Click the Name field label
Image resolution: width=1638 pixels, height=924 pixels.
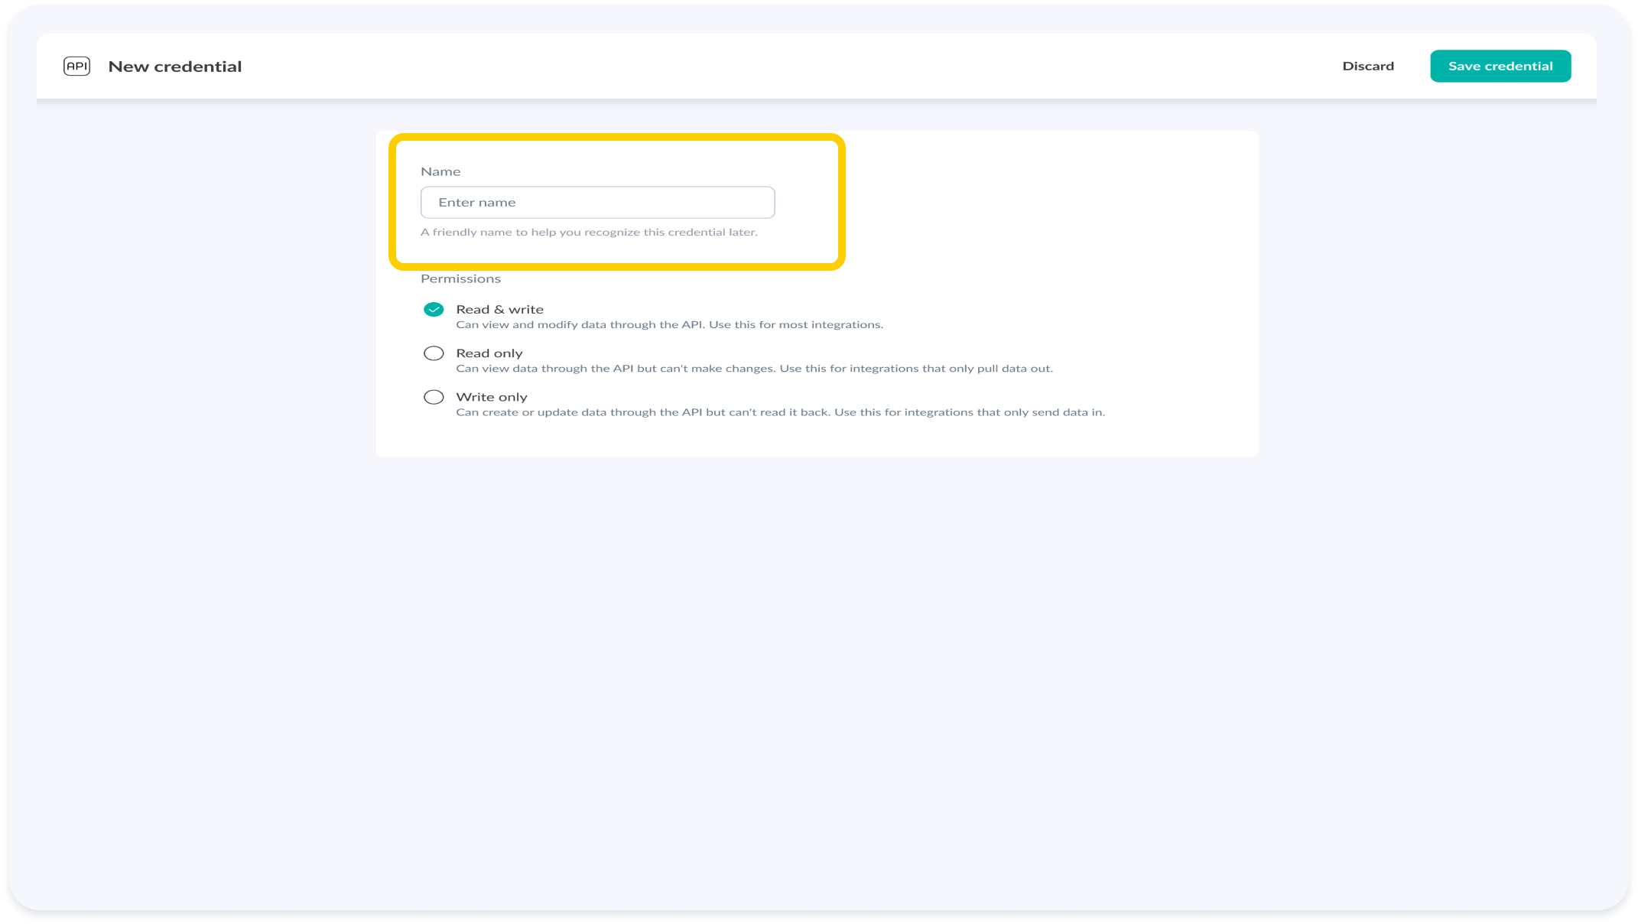(x=440, y=171)
